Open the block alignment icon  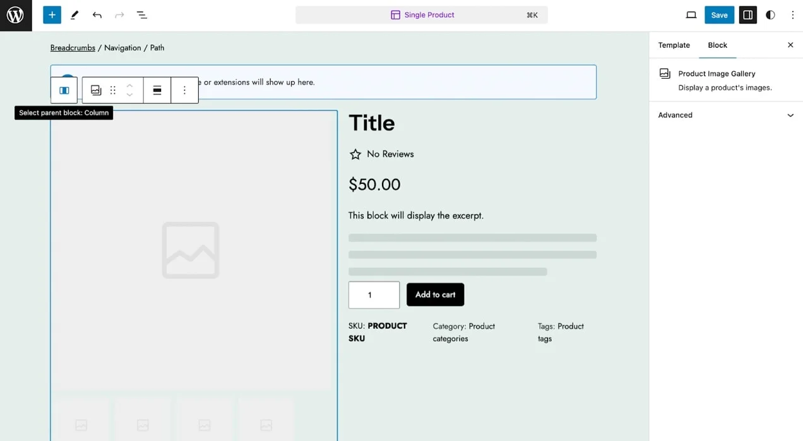pos(157,90)
